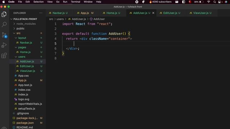Open the Terminal menu
Image resolution: width=230 pixels, height=129 pixels.
point(75,2)
